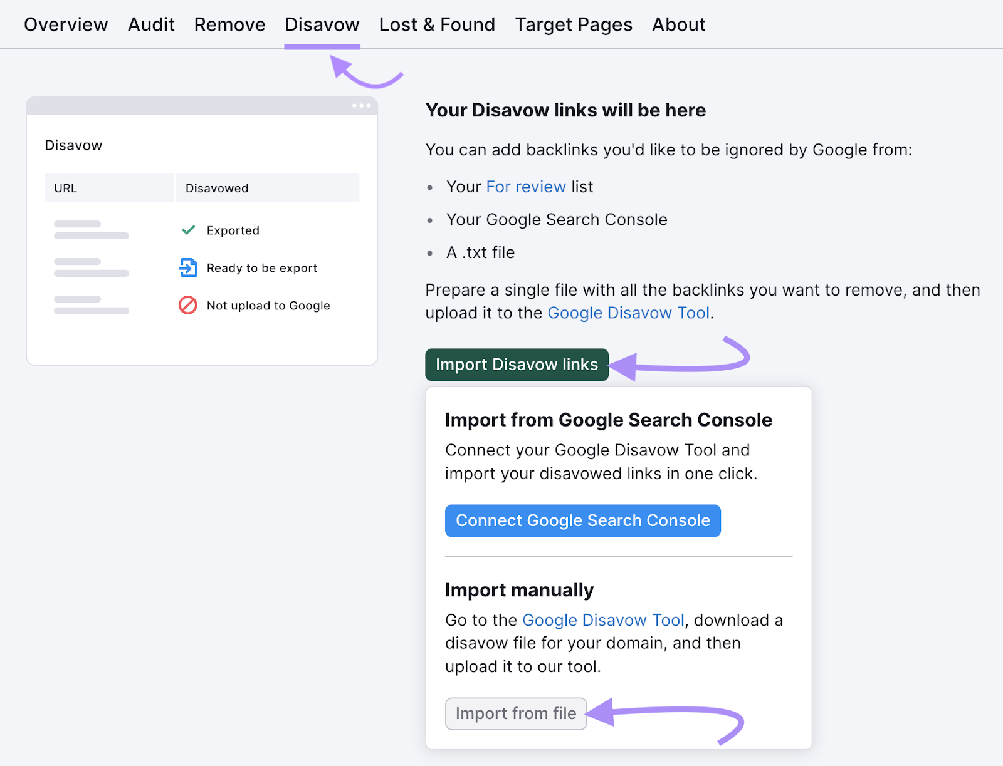The image size is (1003, 766).
Task: Open the About tab
Action: (x=678, y=24)
